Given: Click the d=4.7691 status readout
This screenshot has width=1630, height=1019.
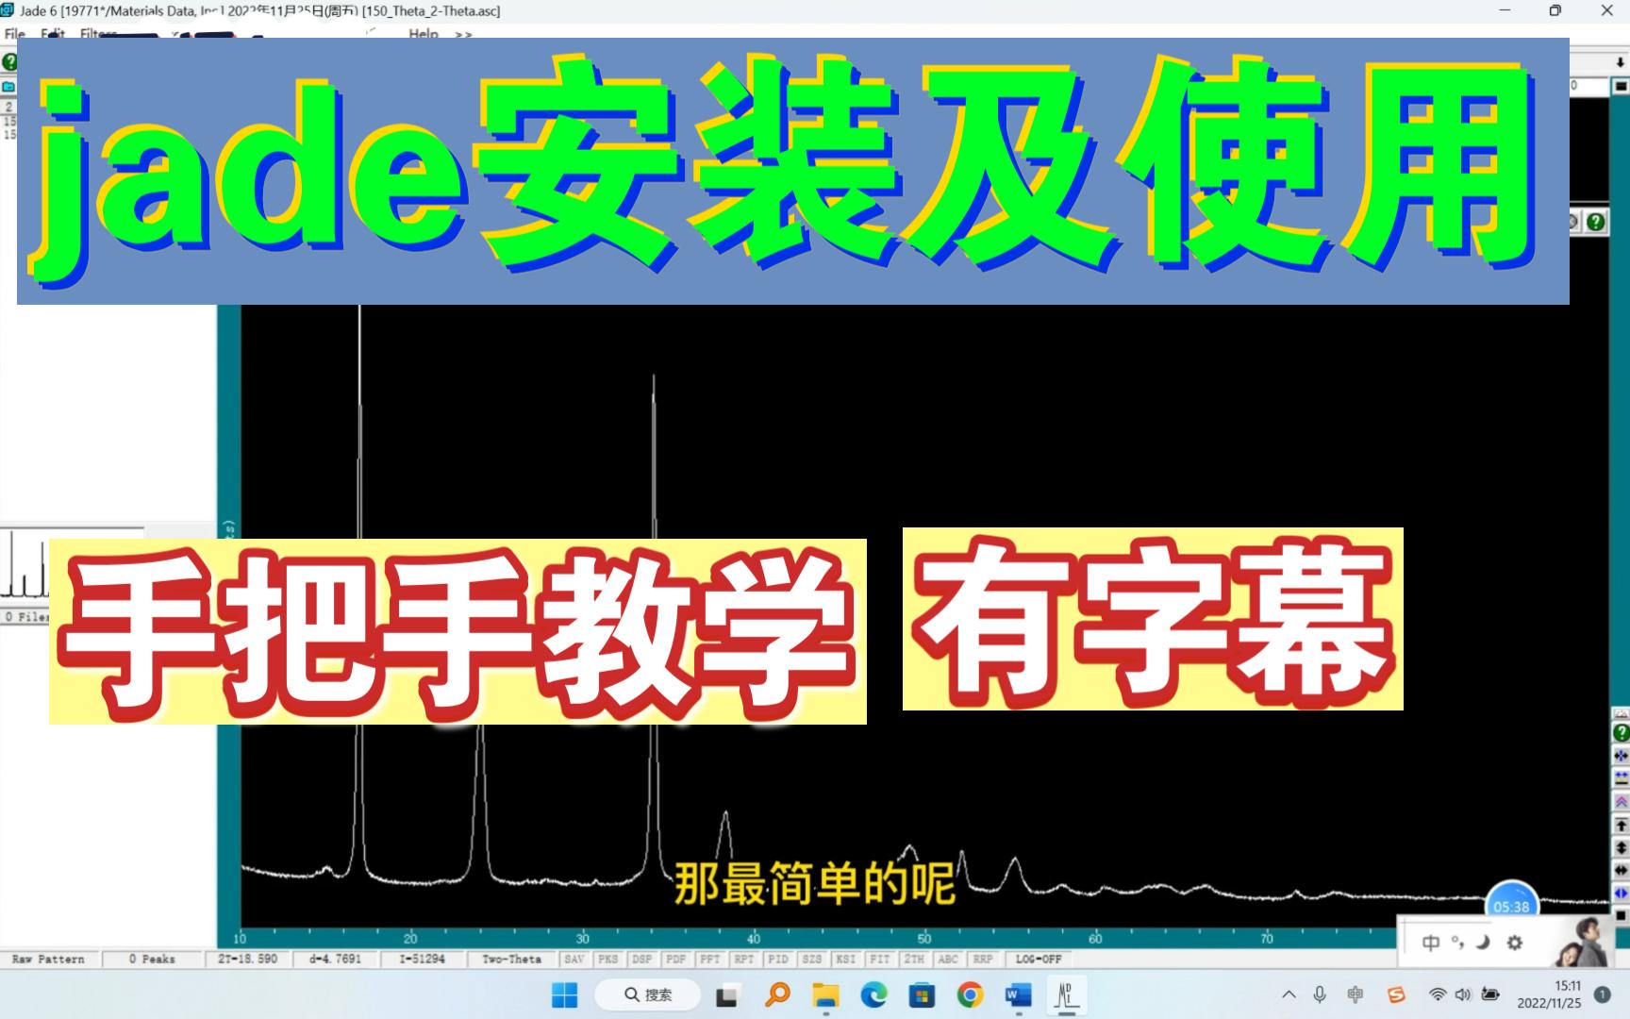Looking at the screenshot, I should 335,959.
